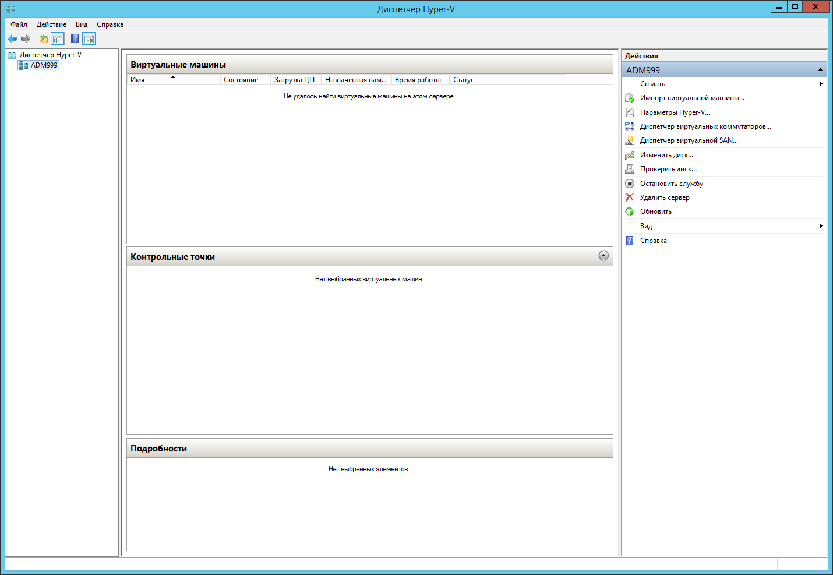This screenshot has width=833, height=575.
Task: Click the Диспетчер Hyper-V tree root icon
Action: [12, 55]
